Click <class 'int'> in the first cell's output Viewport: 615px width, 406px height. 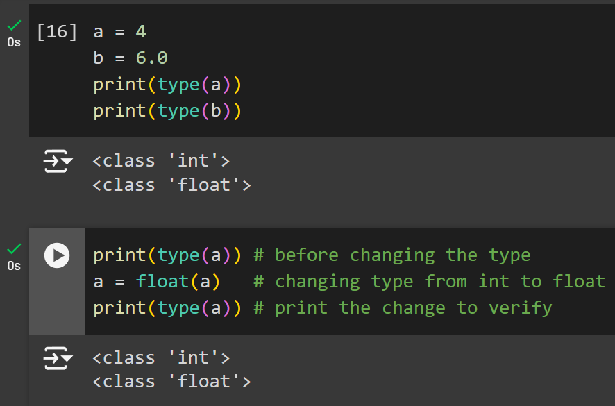[161, 161]
